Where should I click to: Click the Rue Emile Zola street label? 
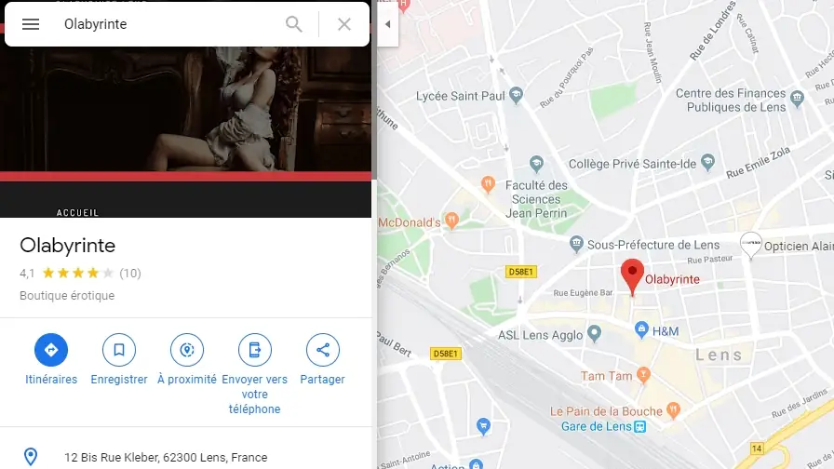759,163
